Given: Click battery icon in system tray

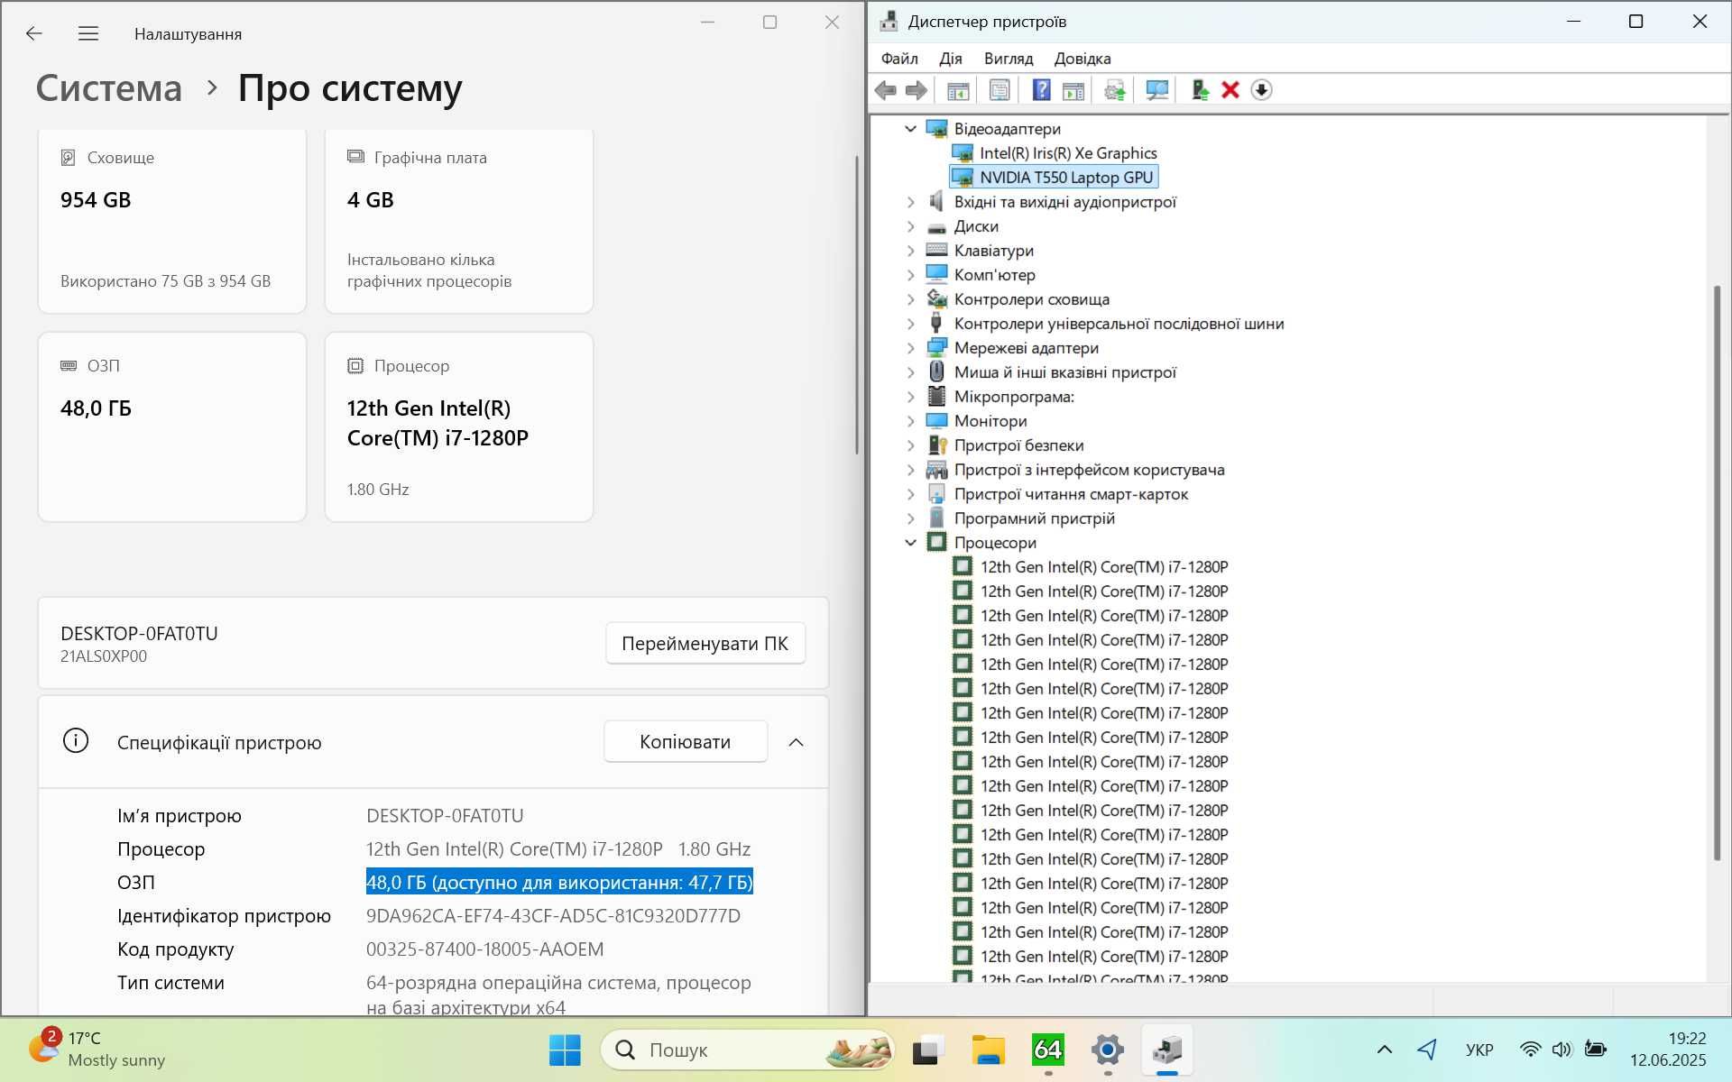Looking at the screenshot, I should pyautogui.click(x=1595, y=1049).
